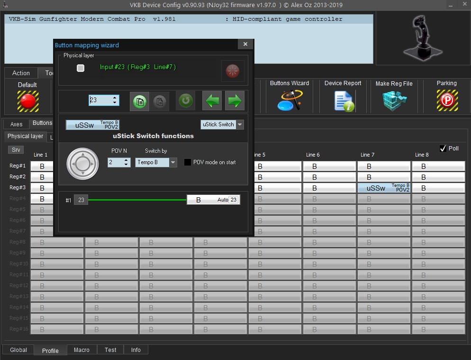Viewport: 471px width, 360px height.
Task: Open the Buttons Wizard tool
Action: point(289,100)
